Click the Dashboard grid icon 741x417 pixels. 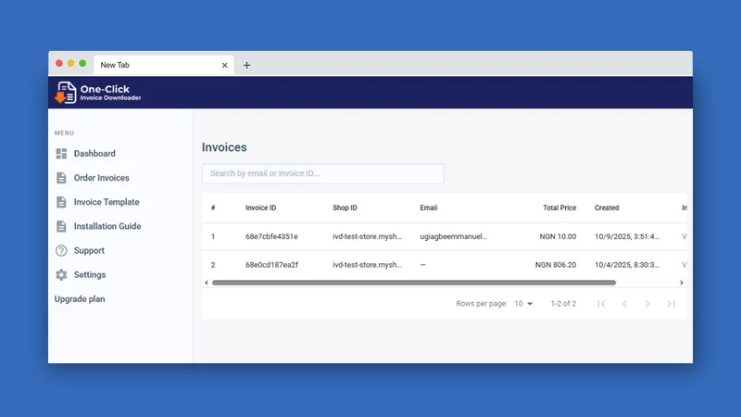(x=61, y=154)
